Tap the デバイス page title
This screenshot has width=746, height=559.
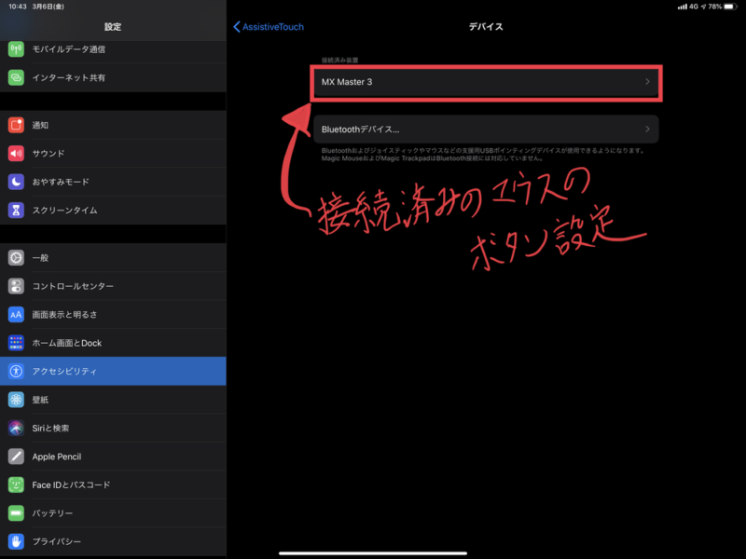(x=486, y=27)
